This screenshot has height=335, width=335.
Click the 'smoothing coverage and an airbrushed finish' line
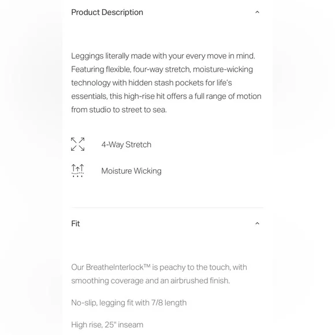tap(150, 281)
